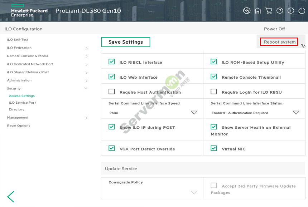Click the ProLiant DL380 Gen10 title
The width and height of the screenshot is (308, 207).
tap(88, 11)
